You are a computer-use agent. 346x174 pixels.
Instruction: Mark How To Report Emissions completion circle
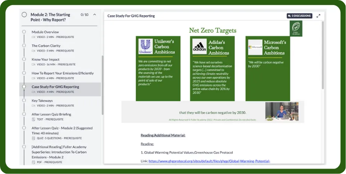tap(24, 73)
